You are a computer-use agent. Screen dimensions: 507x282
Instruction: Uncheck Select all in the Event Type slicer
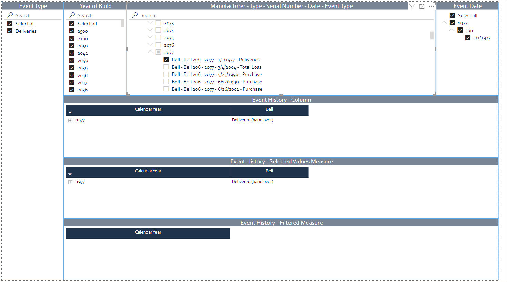tap(10, 24)
